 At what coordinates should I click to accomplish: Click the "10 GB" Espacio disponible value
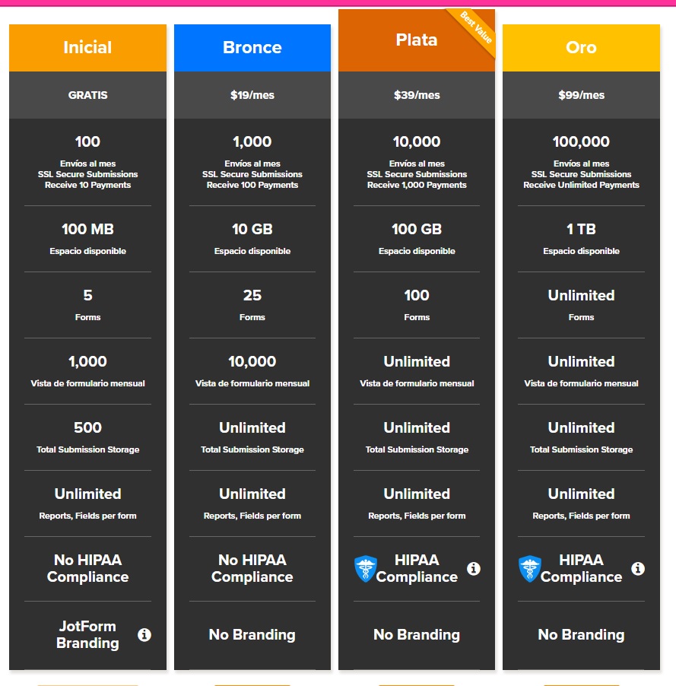coord(252,229)
